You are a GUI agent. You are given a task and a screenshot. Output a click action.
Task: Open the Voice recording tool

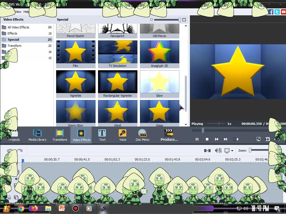click(123, 135)
